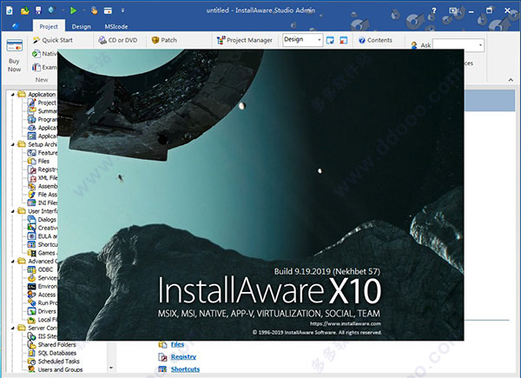Screen dimensions: 521x378
Task: Click the build globe icon in title bar
Action: (x=51, y=10)
